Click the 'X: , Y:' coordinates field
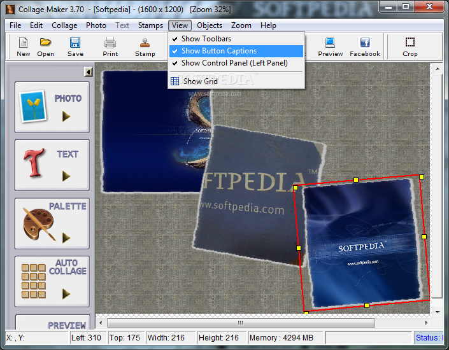 click(37, 338)
